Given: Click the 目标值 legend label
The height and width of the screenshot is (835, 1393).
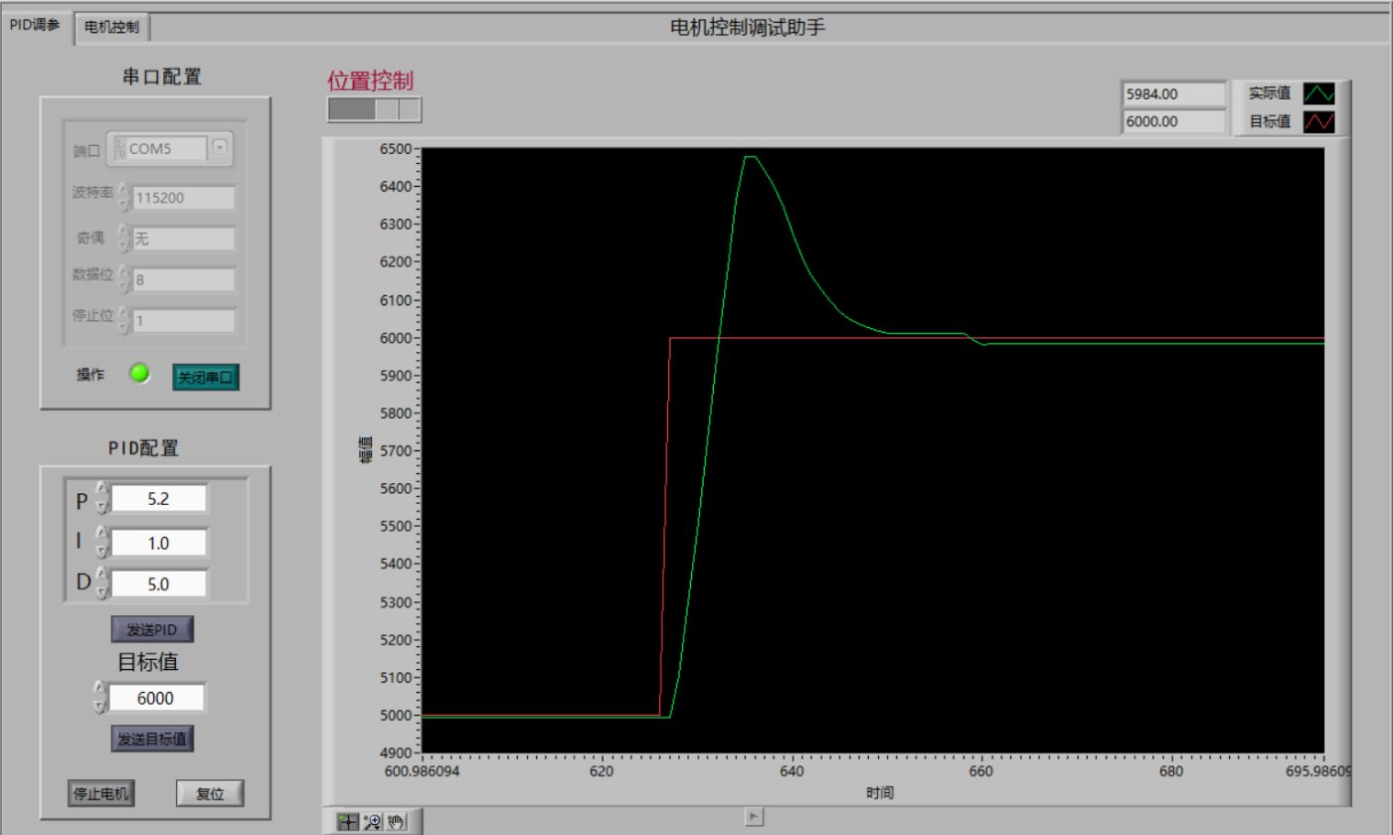Looking at the screenshot, I should pyautogui.click(x=1270, y=122).
